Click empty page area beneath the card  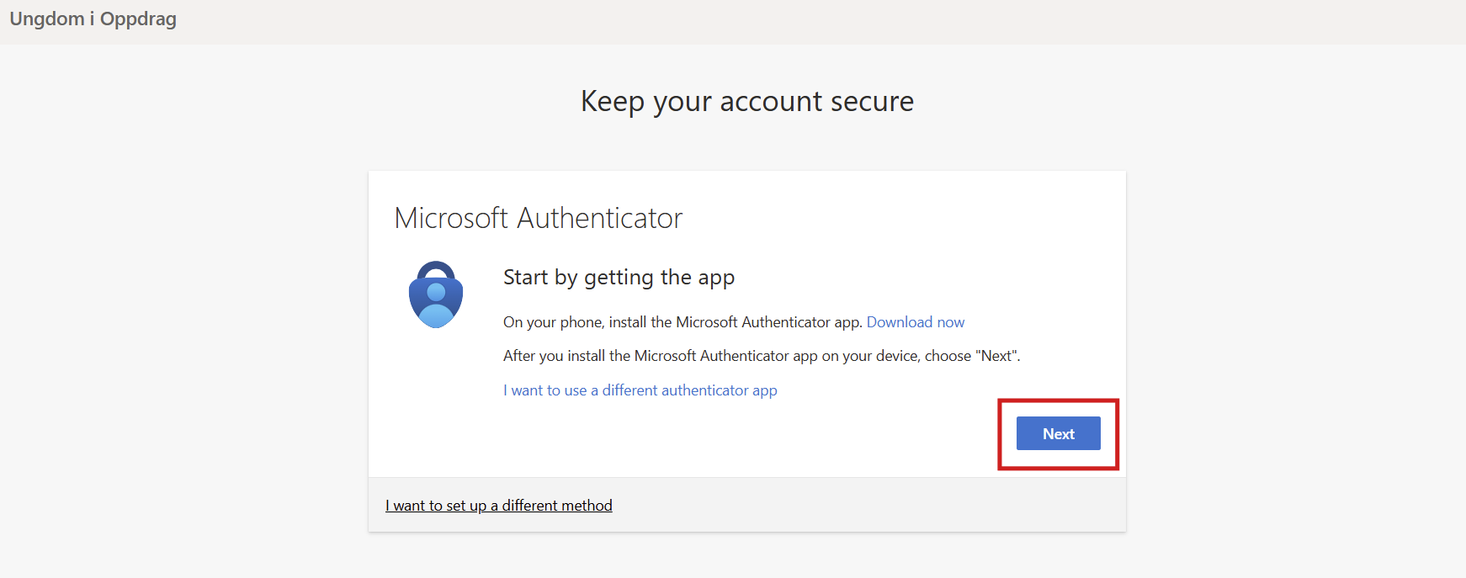[746, 557]
